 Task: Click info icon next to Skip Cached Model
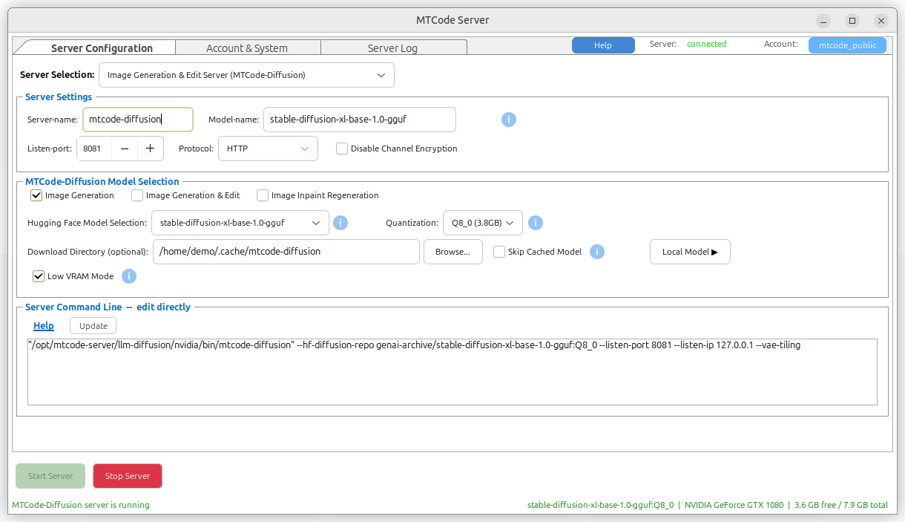[597, 252]
